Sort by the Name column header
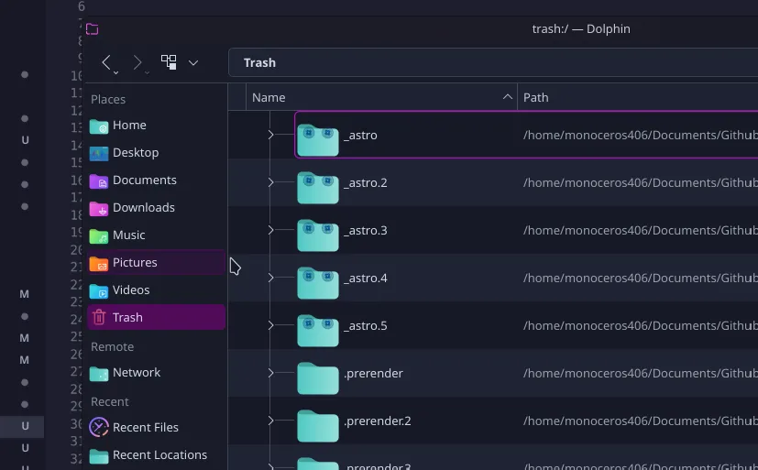Screen dimensions: 758x470 382,97
